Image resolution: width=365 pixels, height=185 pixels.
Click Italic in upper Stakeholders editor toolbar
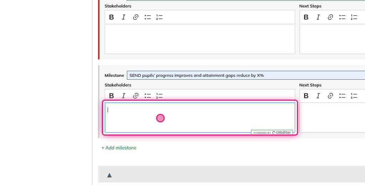[x=124, y=17]
